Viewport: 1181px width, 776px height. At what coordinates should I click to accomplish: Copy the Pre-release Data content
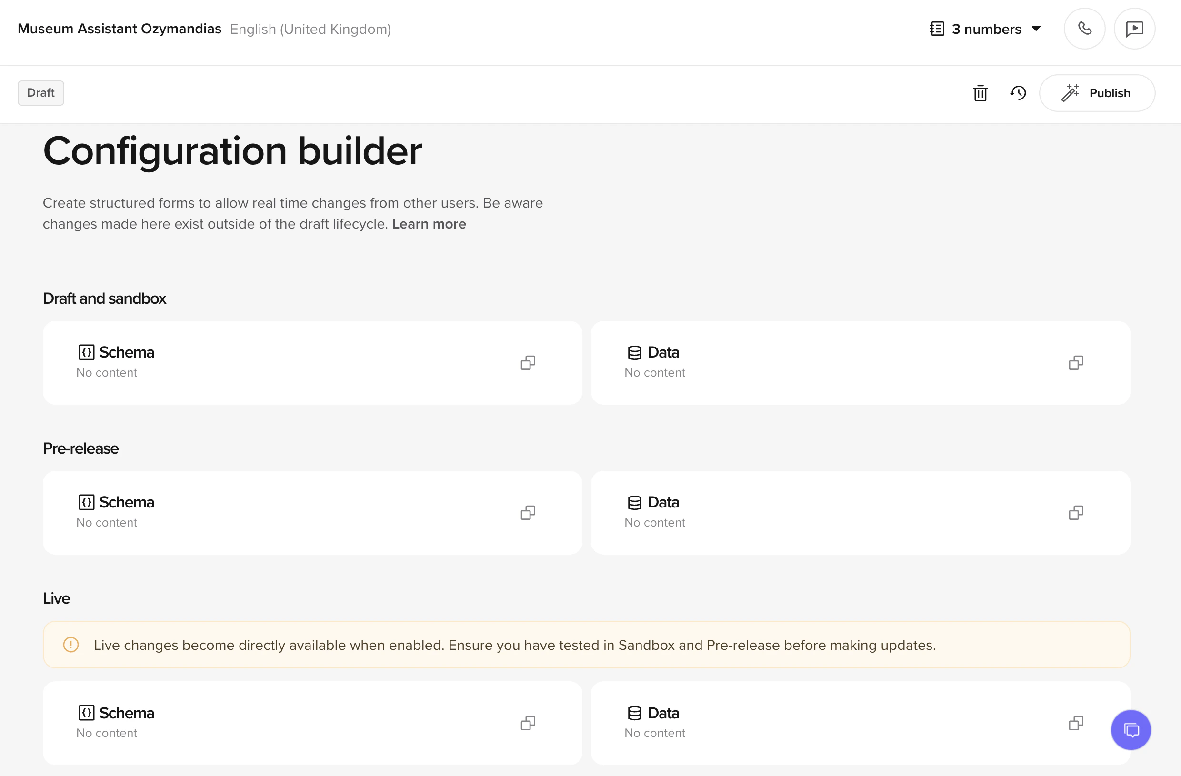pyautogui.click(x=1076, y=513)
